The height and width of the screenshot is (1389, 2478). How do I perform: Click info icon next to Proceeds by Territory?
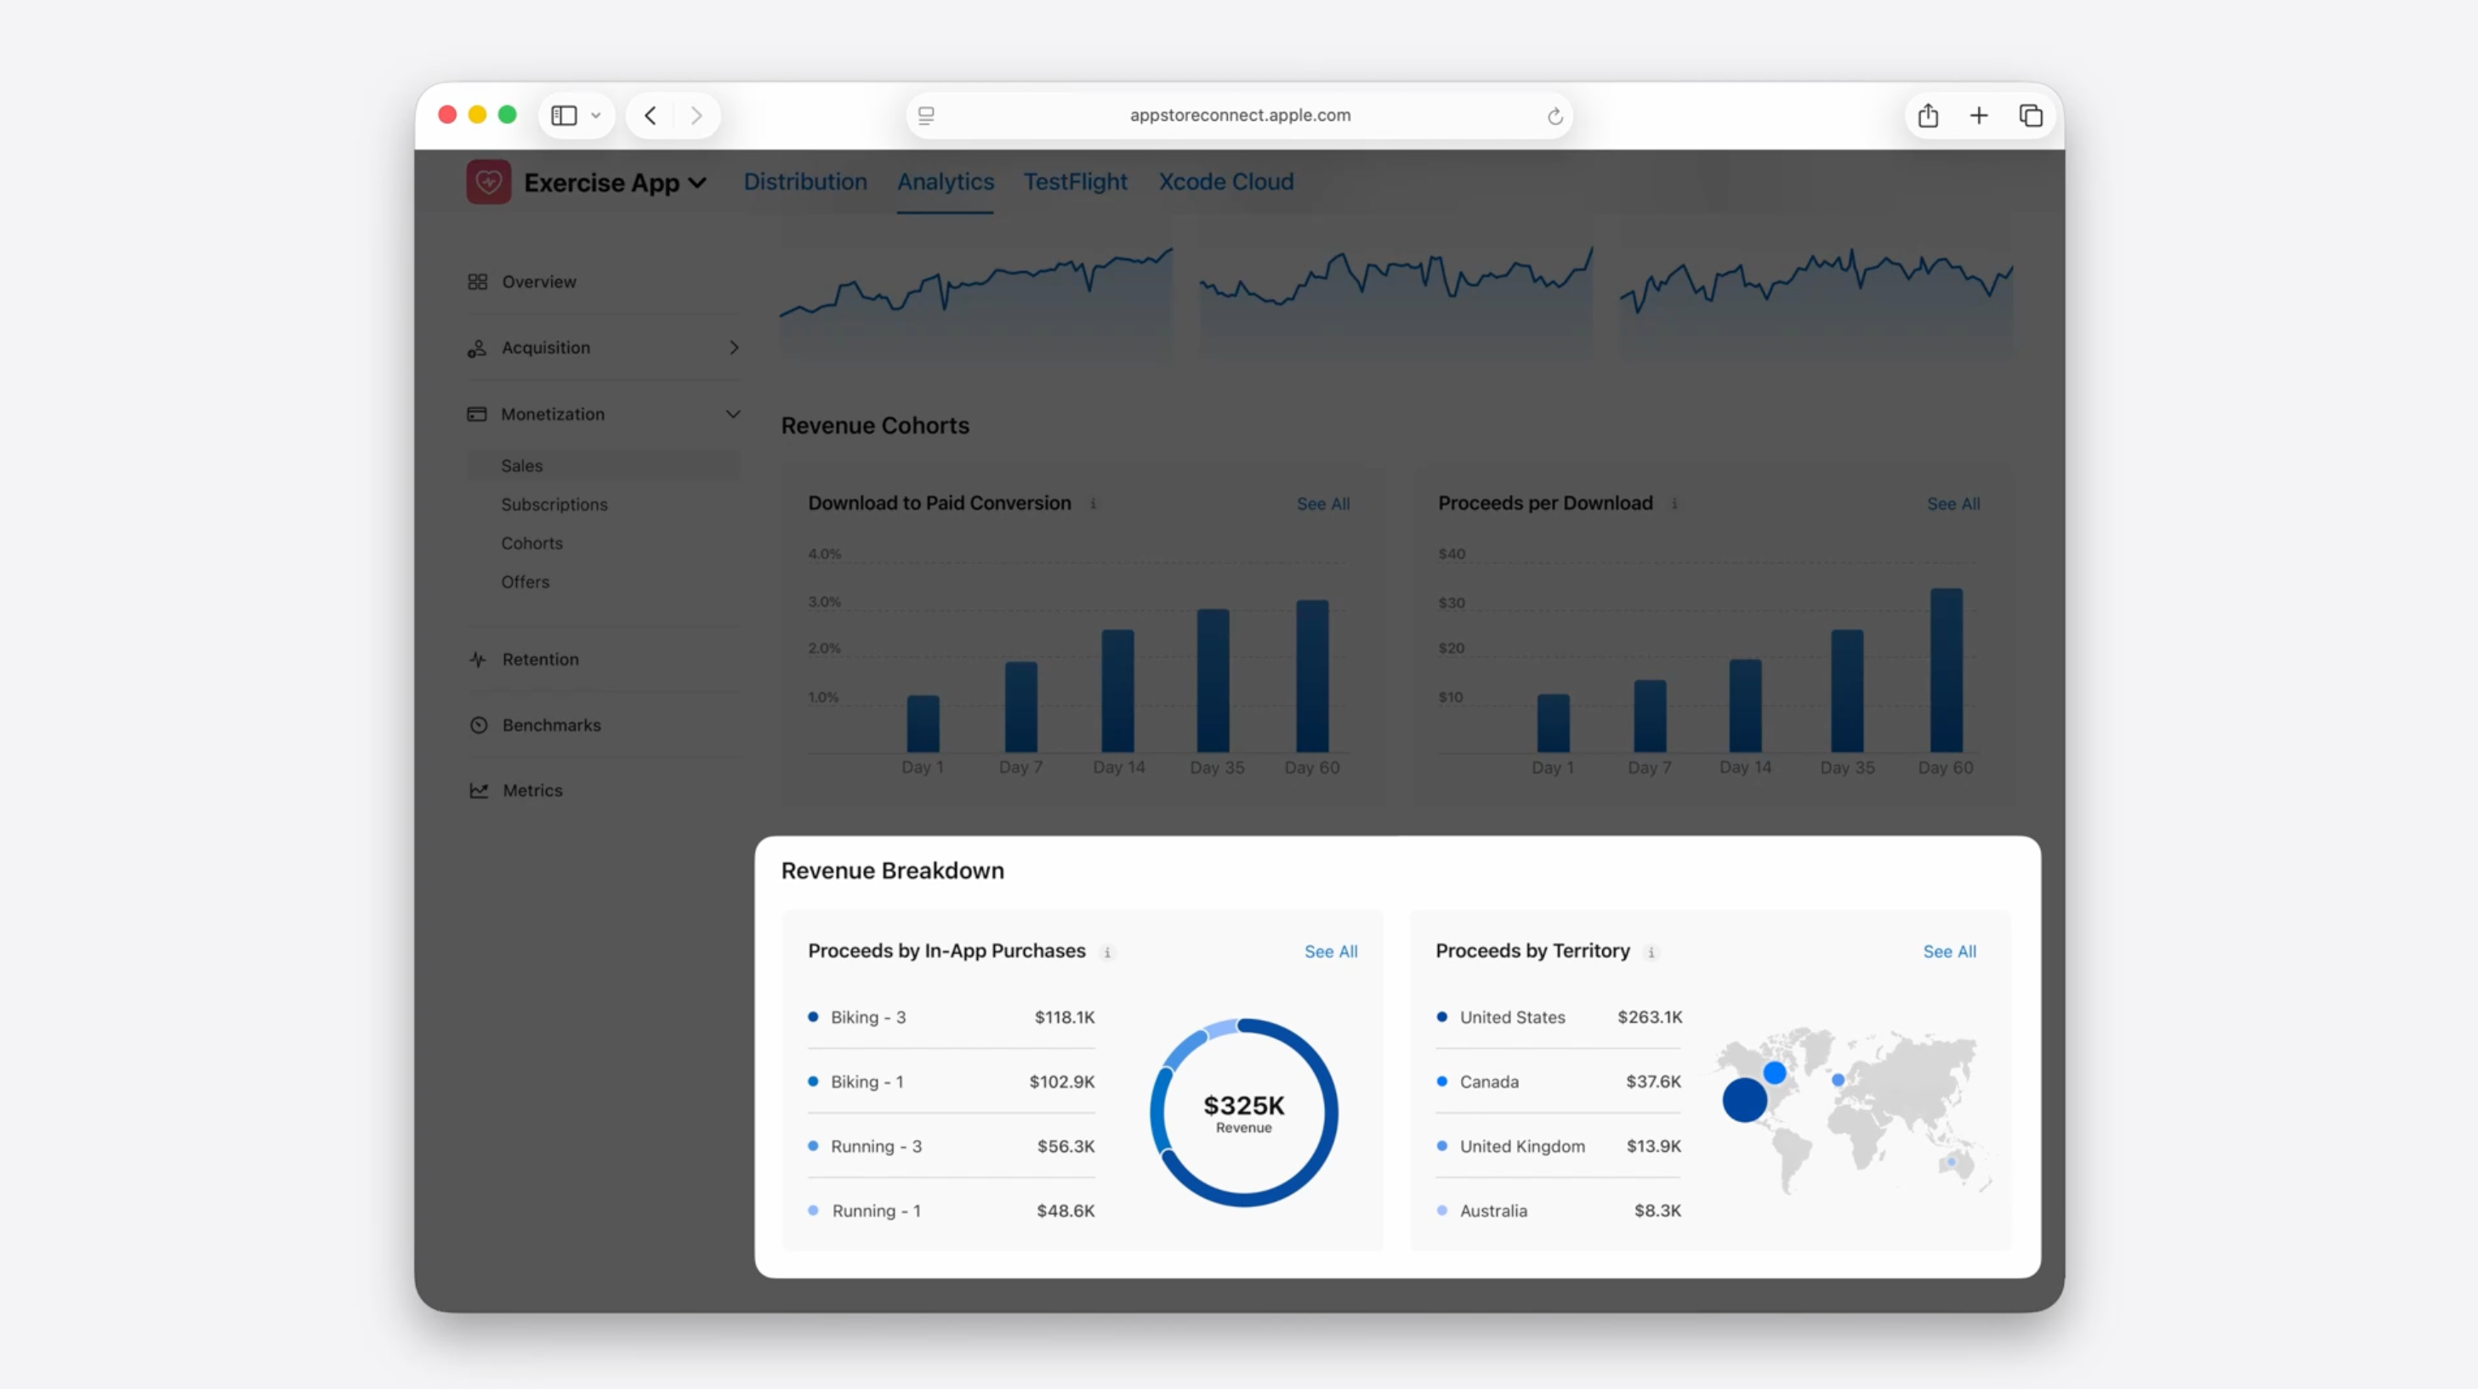(x=1651, y=952)
